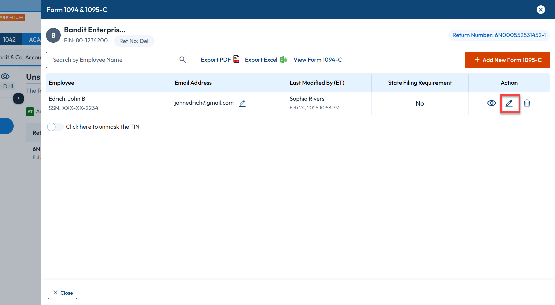
Task: Edit Edrich's Form 1095-C with pencil icon
Action: click(509, 103)
